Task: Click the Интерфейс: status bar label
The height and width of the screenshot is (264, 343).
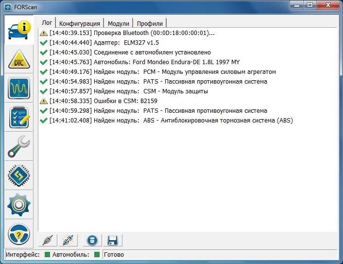Action: pos(22,255)
